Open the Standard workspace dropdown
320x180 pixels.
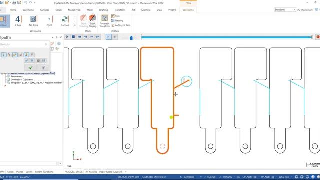(x=285, y=10)
